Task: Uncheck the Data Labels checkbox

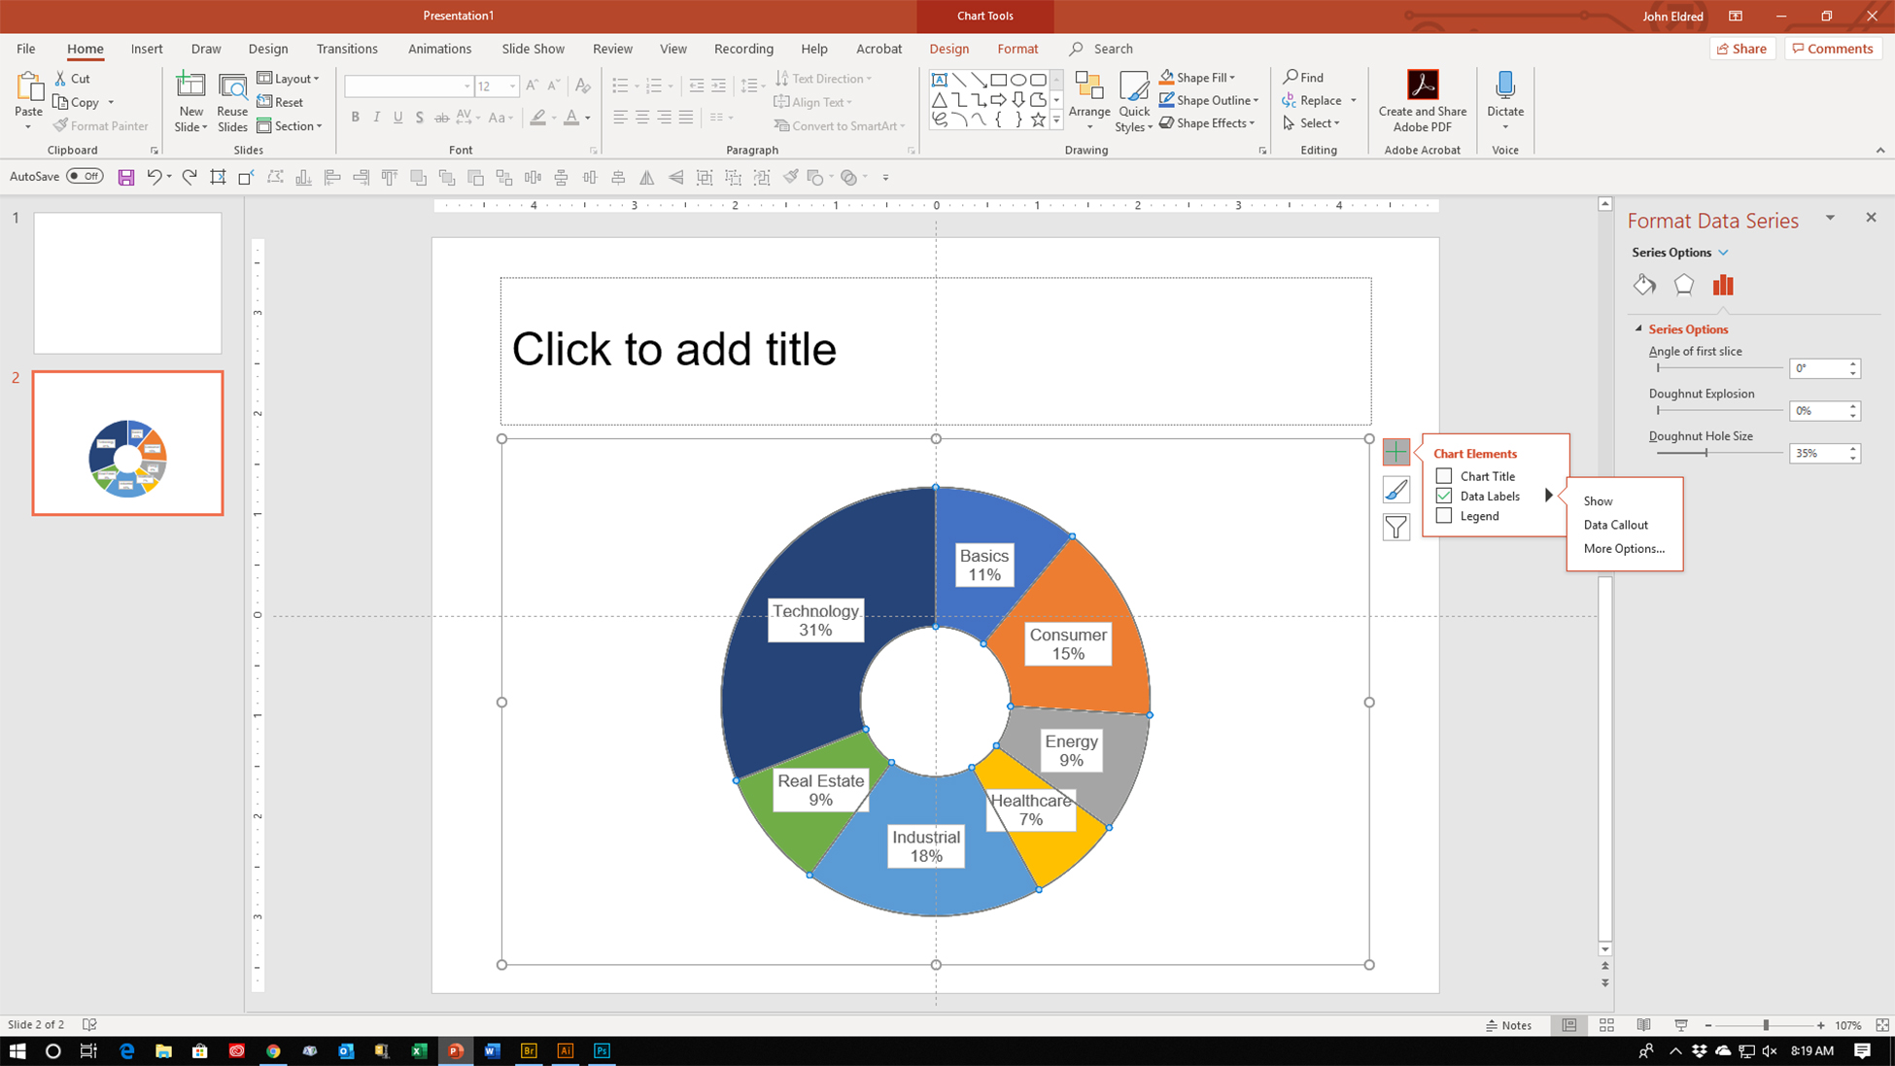Action: pos(1444,496)
